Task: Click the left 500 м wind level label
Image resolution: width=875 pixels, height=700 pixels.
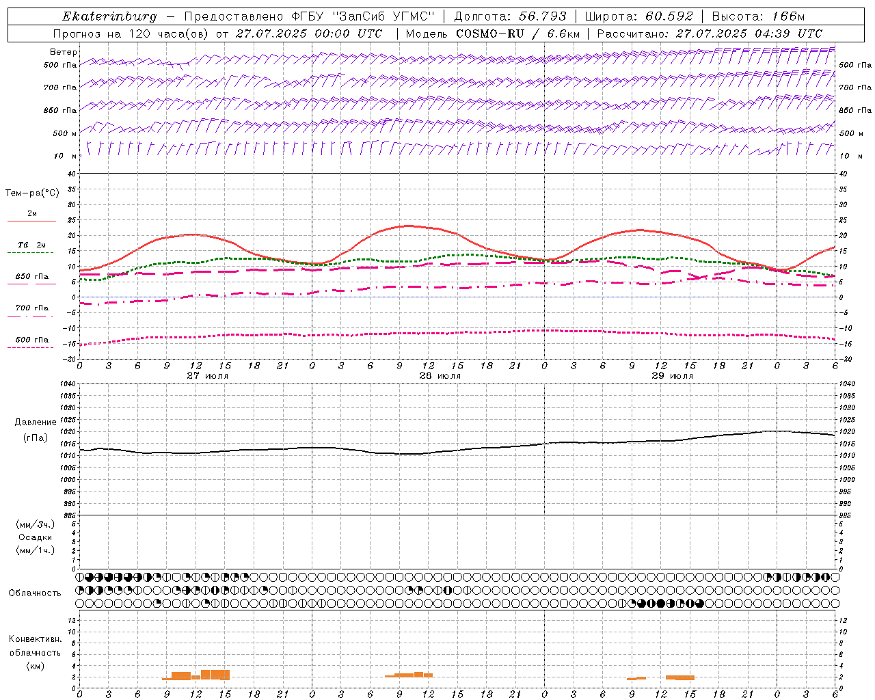Action: tap(65, 133)
